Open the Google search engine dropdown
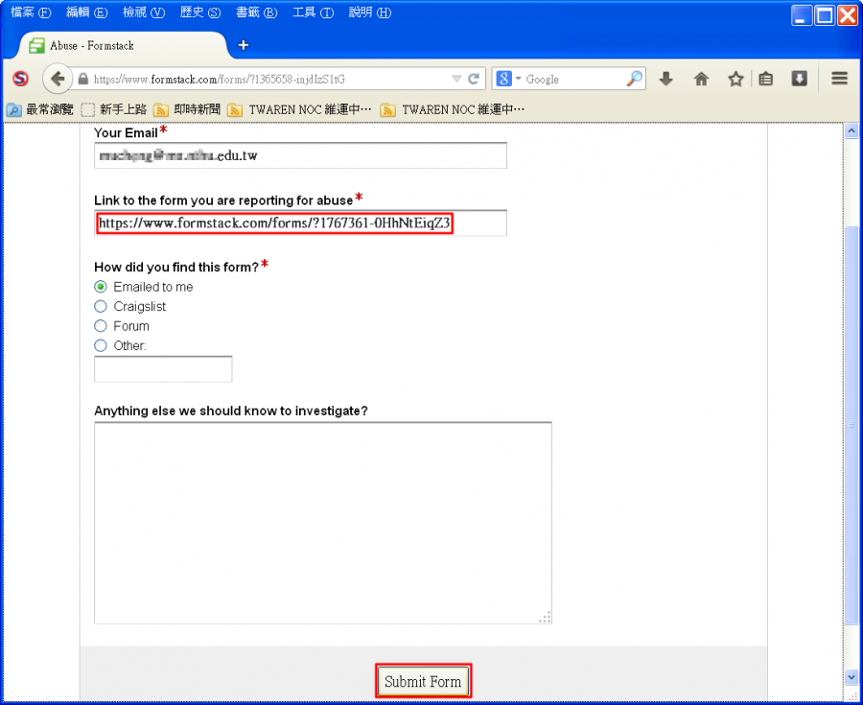This screenshot has width=863, height=705. pyautogui.click(x=508, y=80)
